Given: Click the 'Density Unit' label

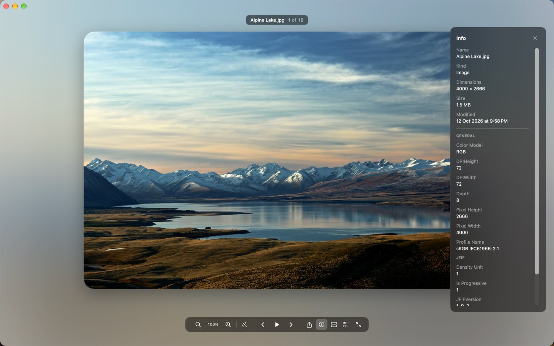Looking at the screenshot, I should 469,267.
